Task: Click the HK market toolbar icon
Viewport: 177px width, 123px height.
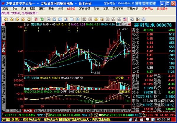Action: click(x=107, y=20)
